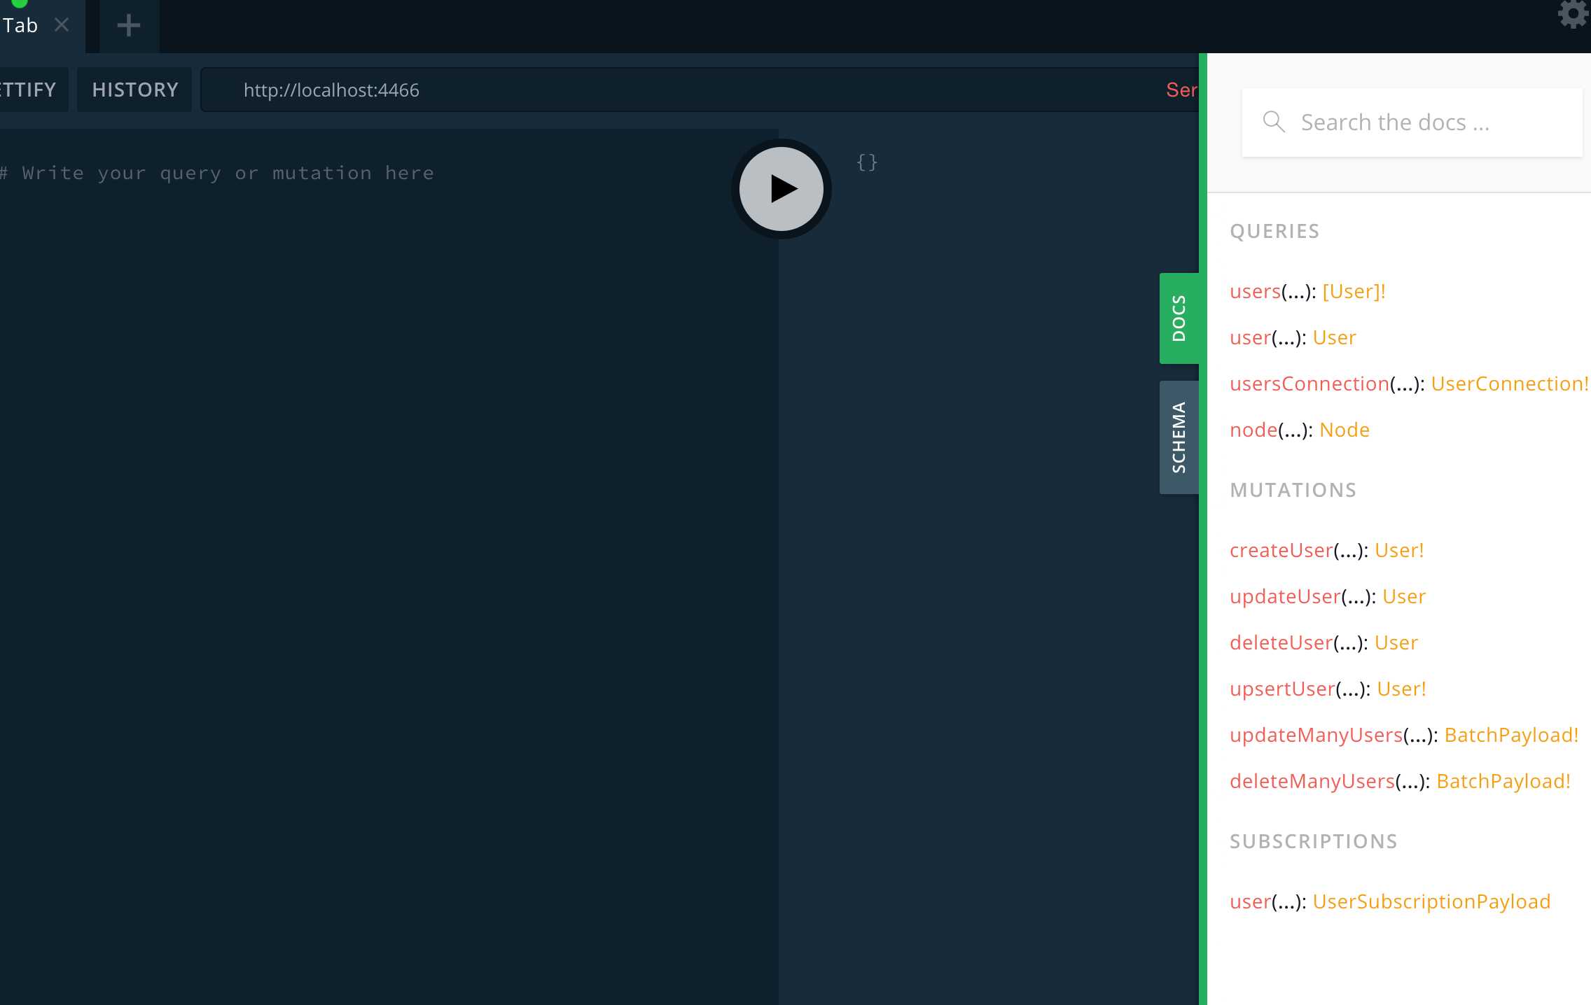Open the Node type link
The width and height of the screenshot is (1591, 1005).
1345,430
